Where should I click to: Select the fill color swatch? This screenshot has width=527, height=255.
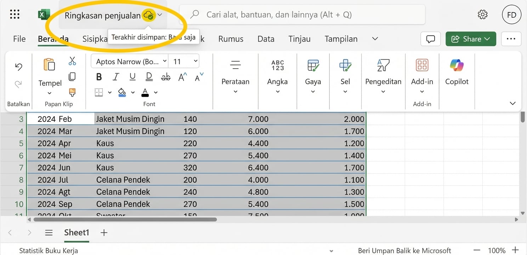click(122, 92)
